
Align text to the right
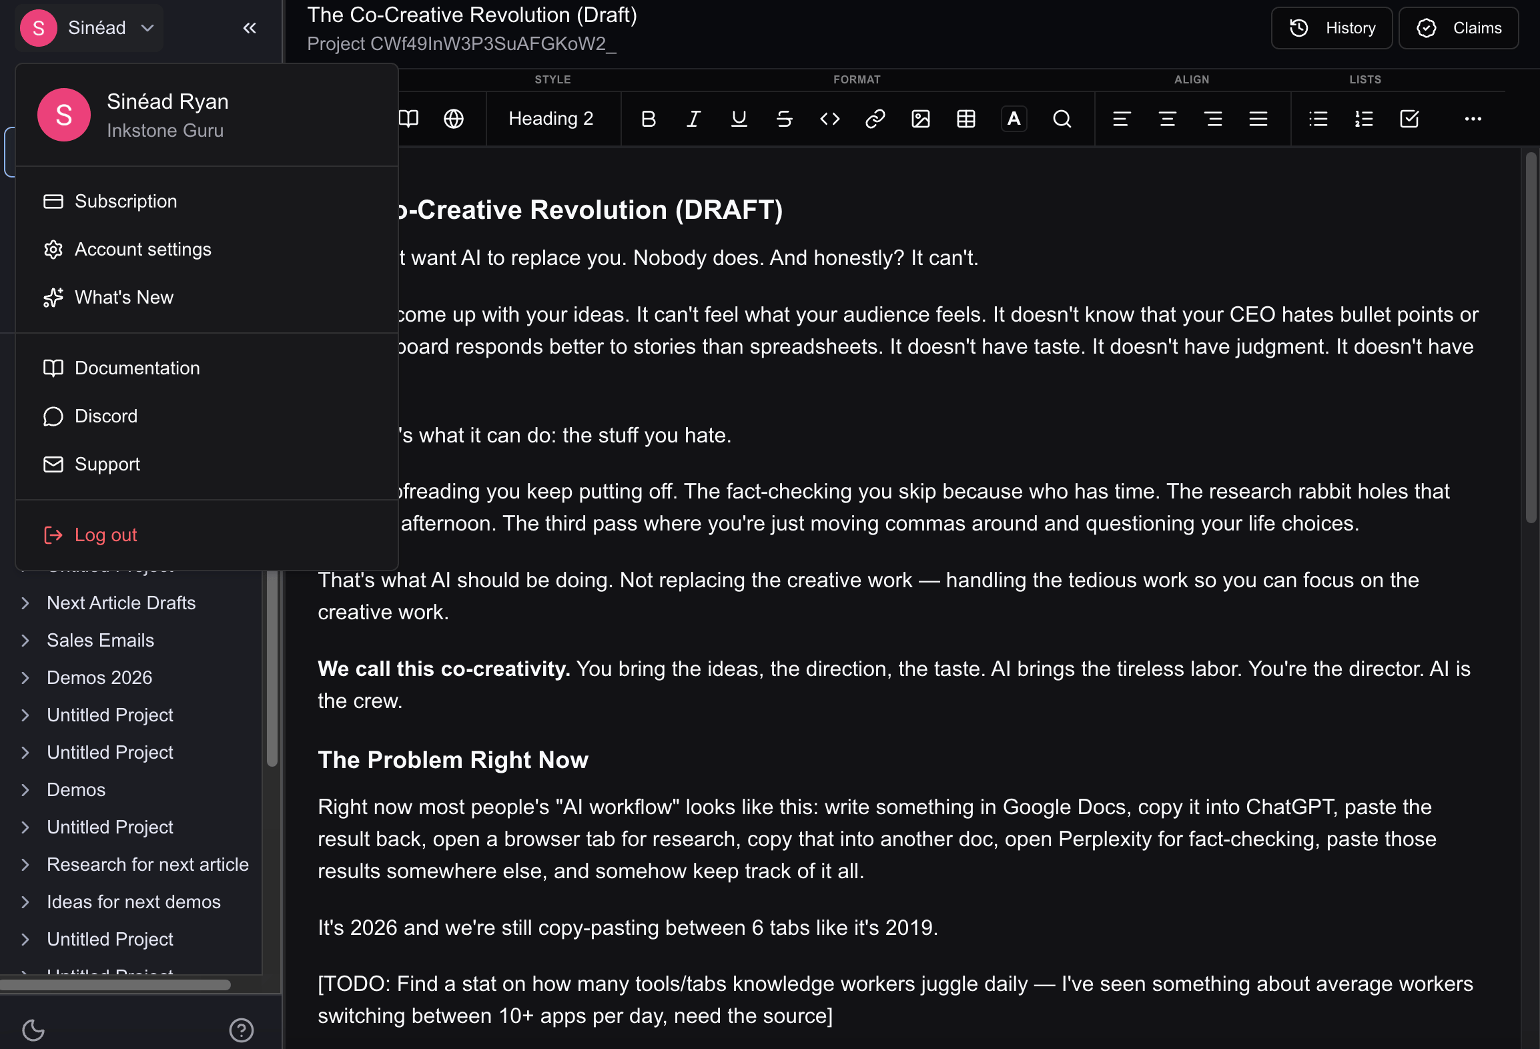[x=1213, y=119]
